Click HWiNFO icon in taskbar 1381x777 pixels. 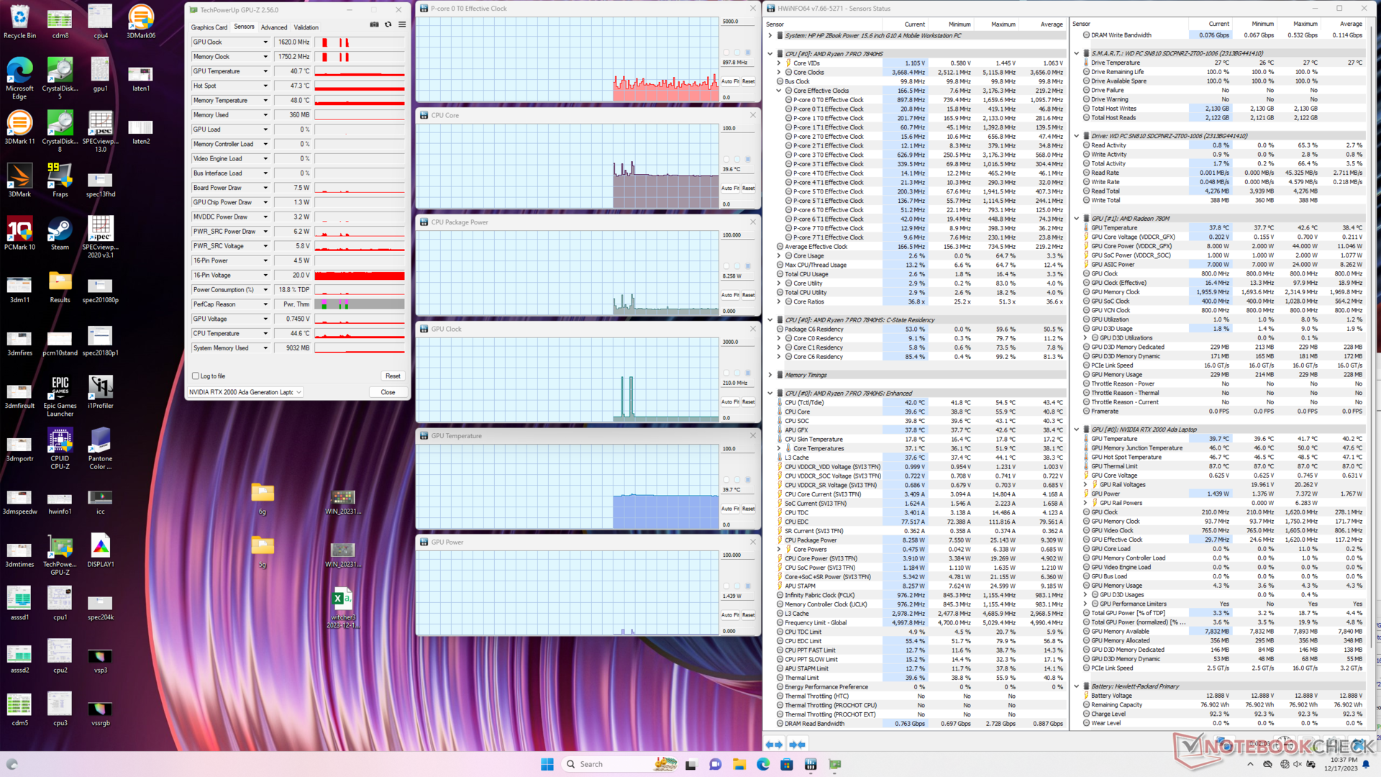point(811,764)
